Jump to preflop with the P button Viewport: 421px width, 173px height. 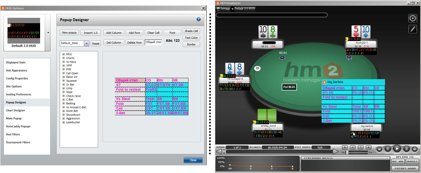[x=345, y=147]
